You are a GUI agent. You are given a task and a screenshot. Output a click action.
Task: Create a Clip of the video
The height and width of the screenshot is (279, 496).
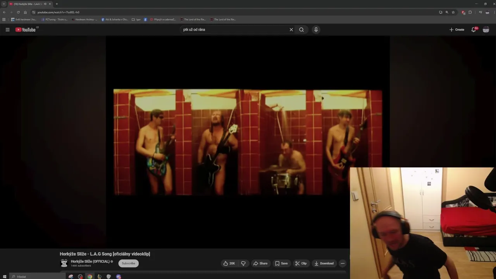301,263
